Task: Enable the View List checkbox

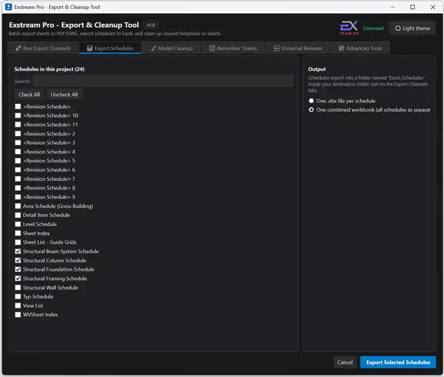Action: click(18, 305)
